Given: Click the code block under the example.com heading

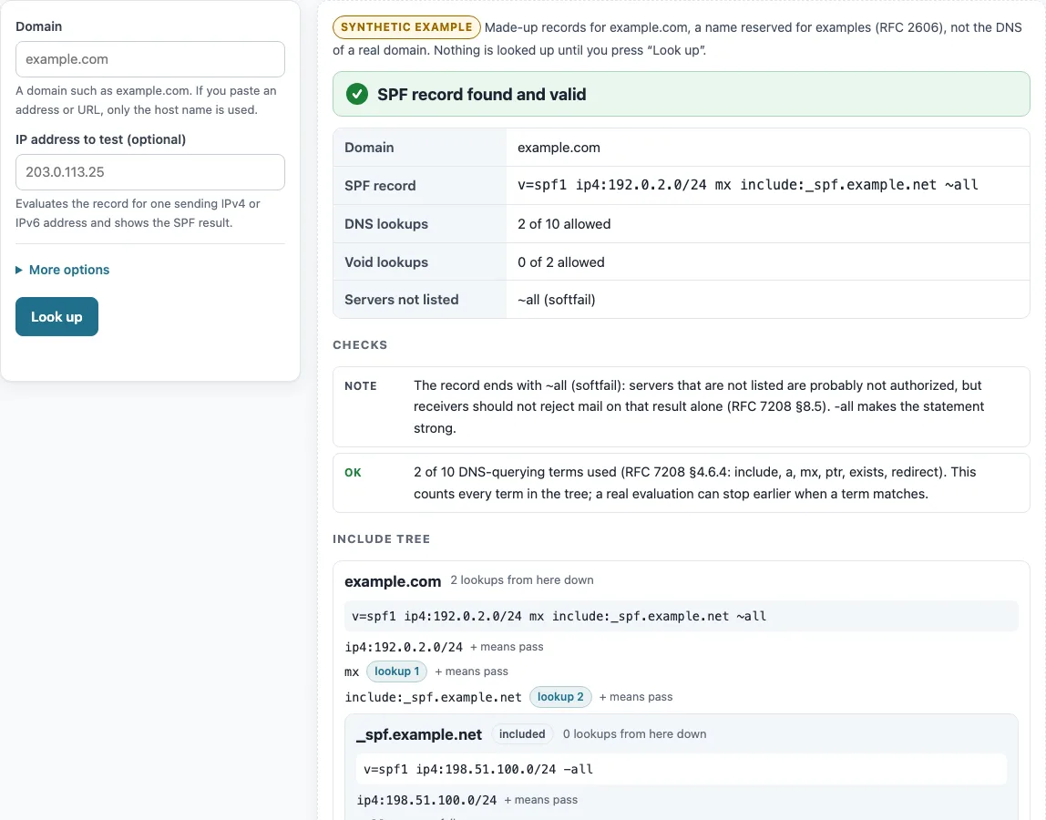Looking at the screenshot, I should 682,616.
